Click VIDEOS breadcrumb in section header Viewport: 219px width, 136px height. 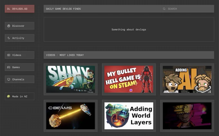[x=51, y=55]
